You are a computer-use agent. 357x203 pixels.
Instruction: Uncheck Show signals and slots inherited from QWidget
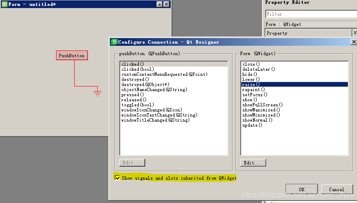tap(117, 178)
